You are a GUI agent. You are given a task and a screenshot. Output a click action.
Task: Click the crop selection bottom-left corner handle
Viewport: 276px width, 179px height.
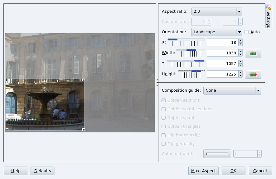coord(7,129)
